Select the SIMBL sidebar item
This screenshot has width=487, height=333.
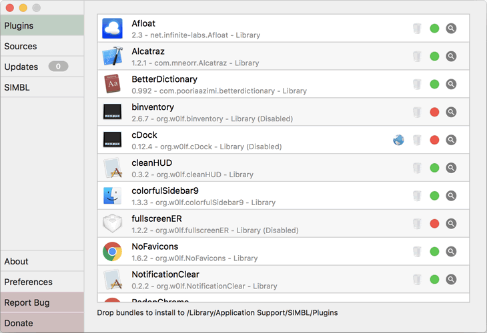tap(42, 87)
